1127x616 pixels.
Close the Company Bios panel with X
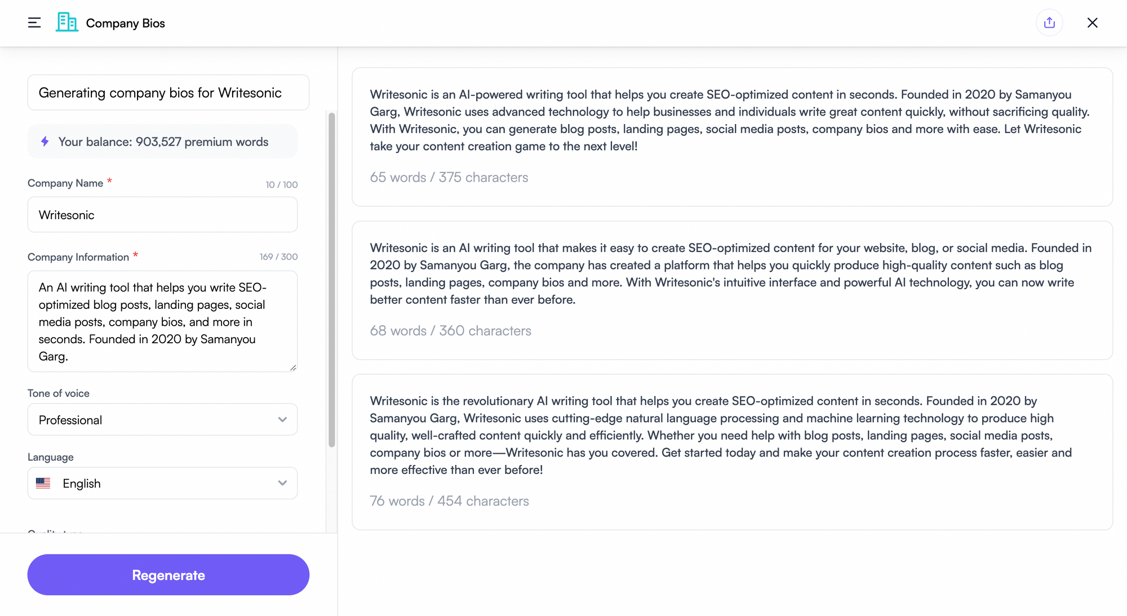pyautogui.click(x=1092, y=23)
